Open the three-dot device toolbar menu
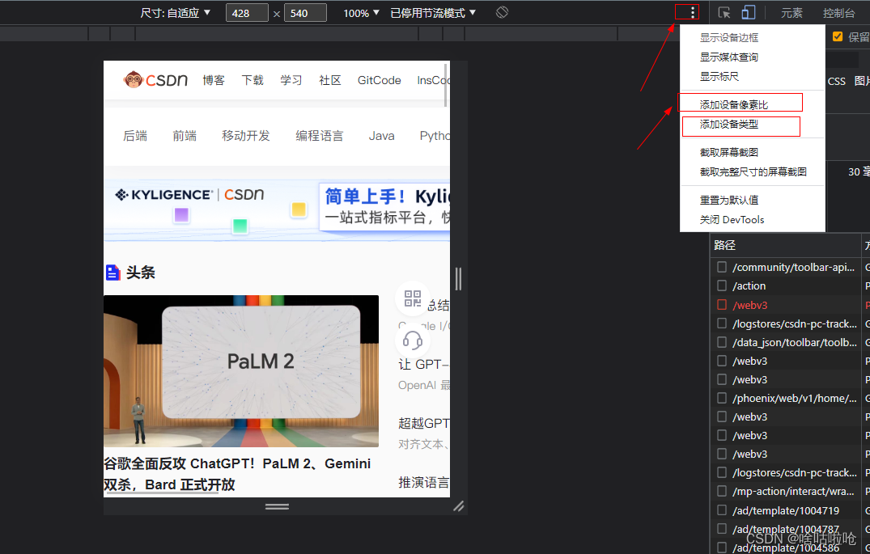 [x=692, y=13]
